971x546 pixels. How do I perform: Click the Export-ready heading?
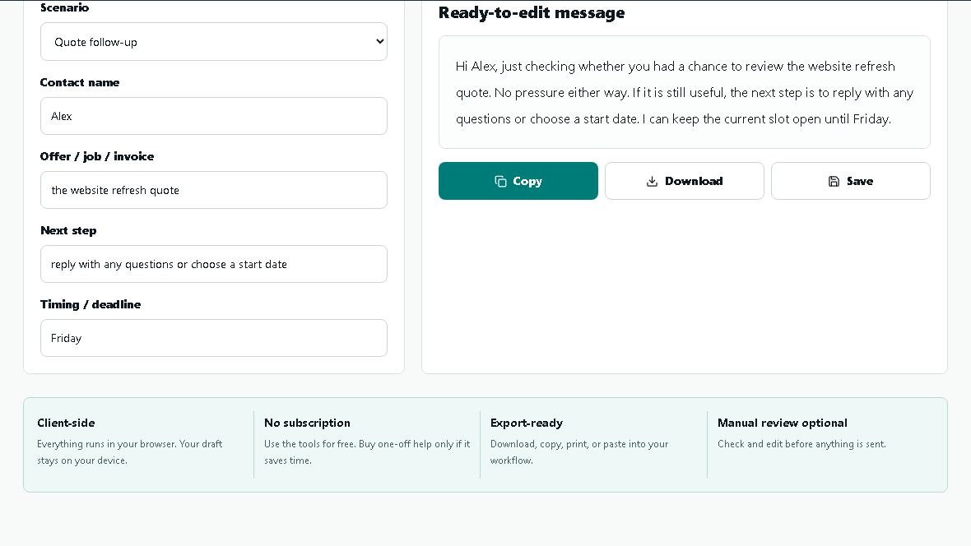(527, 423)
